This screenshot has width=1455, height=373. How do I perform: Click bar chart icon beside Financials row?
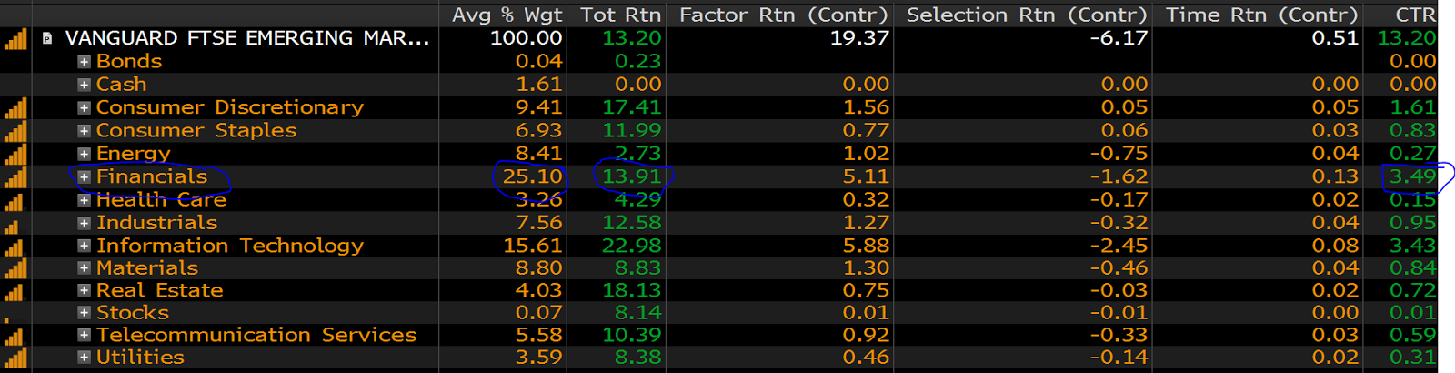point(15,176)
